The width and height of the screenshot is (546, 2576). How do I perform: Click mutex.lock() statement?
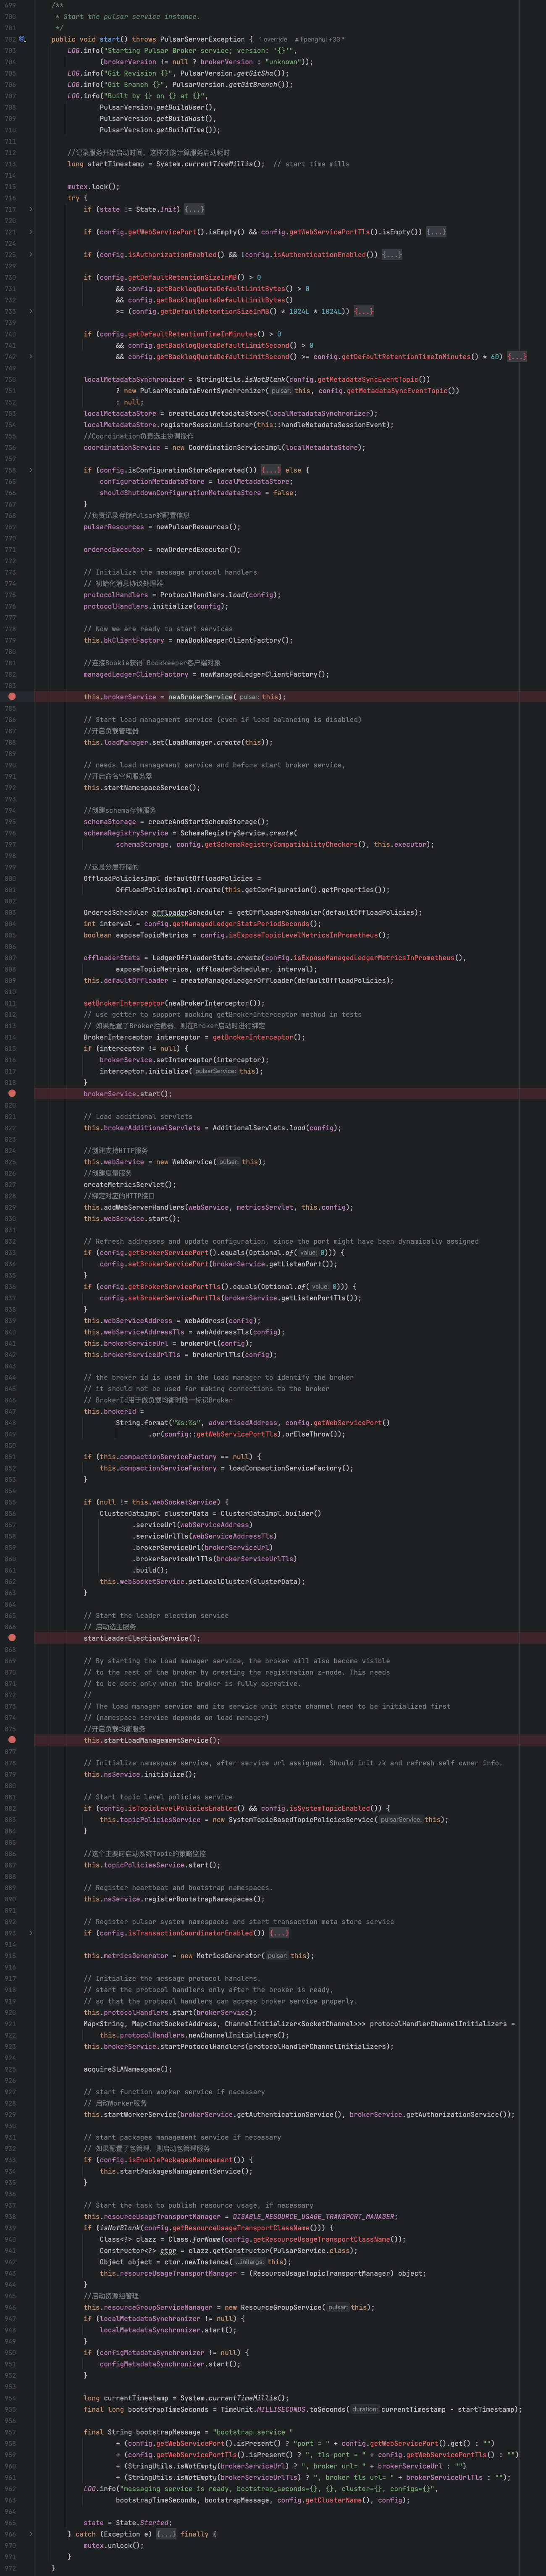(x=93, y=186)
